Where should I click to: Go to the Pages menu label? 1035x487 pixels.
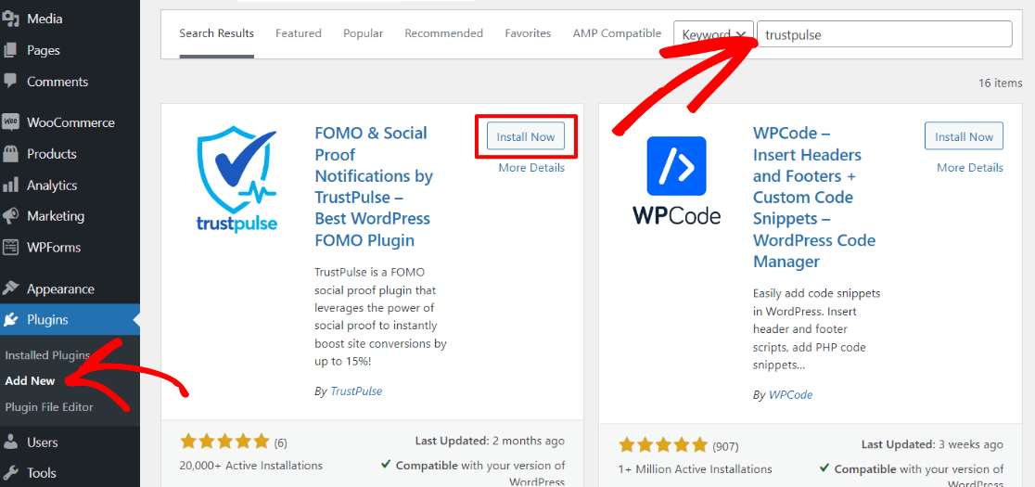point(44,50)
